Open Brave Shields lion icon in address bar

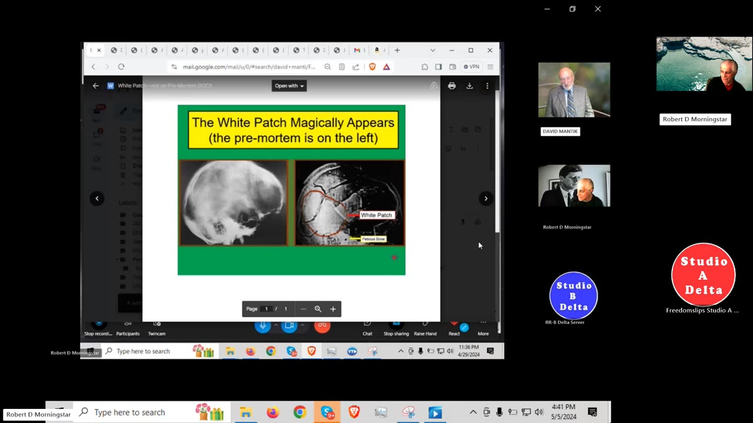pyautogui.click(x=372, y=67)
